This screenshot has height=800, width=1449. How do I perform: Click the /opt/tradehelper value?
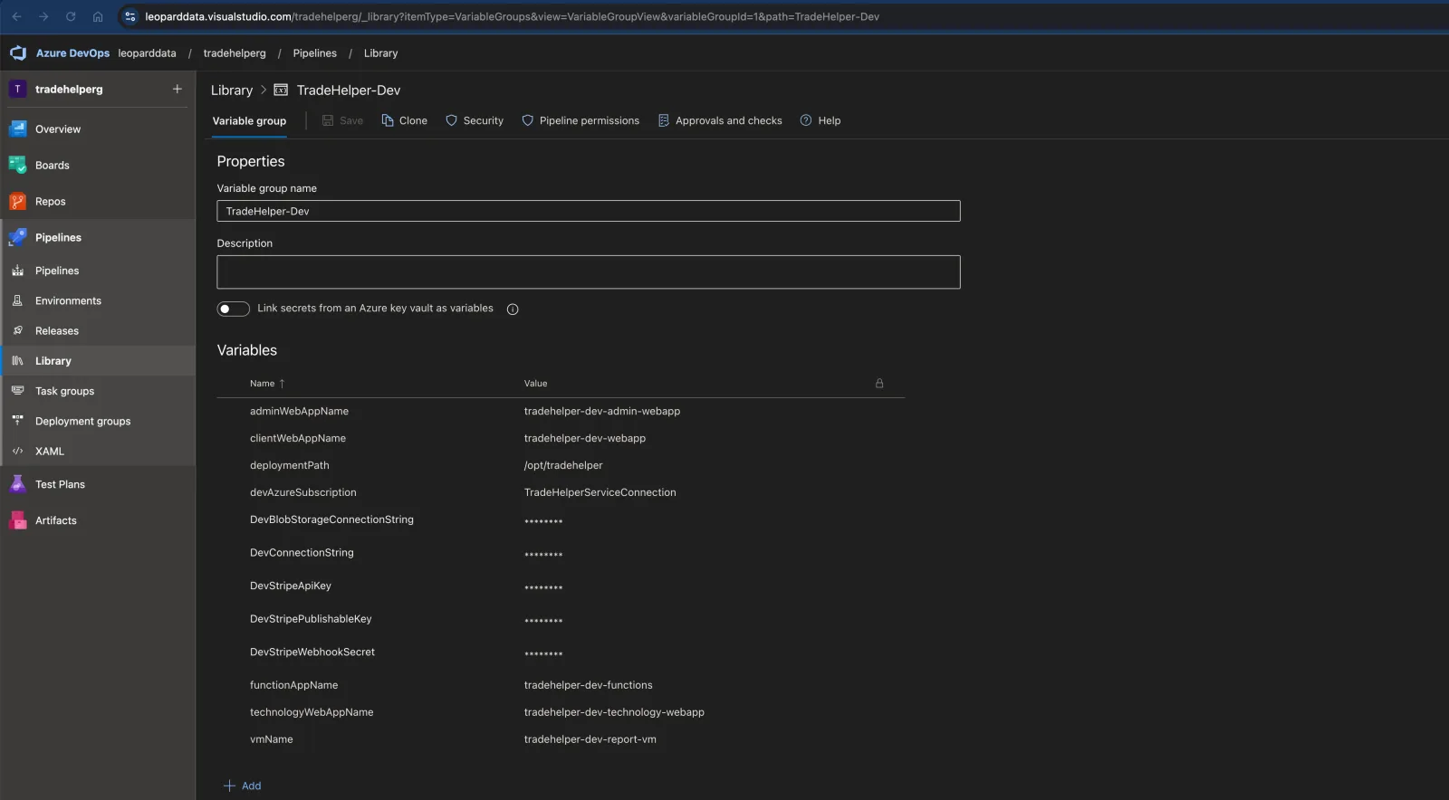click(563, 465)
